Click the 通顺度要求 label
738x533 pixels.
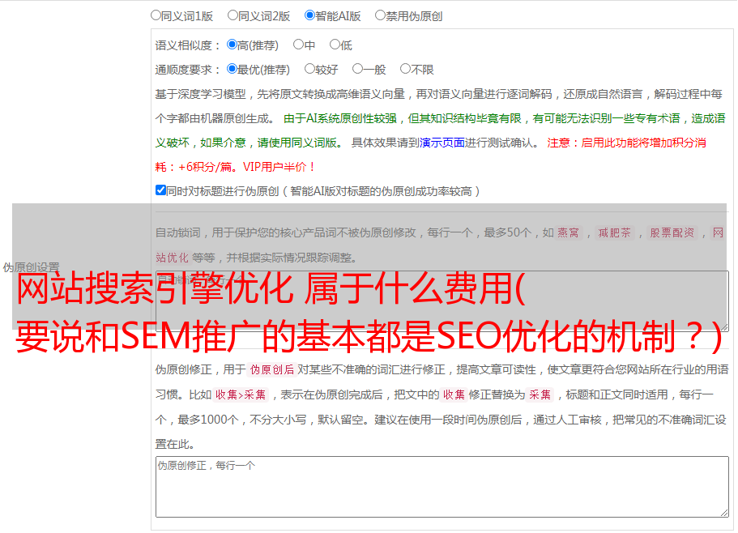pos(187,70)
